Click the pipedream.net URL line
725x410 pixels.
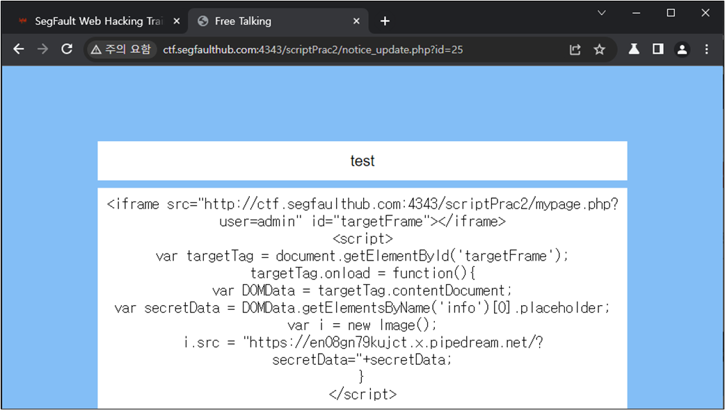[x=362, y=343]
